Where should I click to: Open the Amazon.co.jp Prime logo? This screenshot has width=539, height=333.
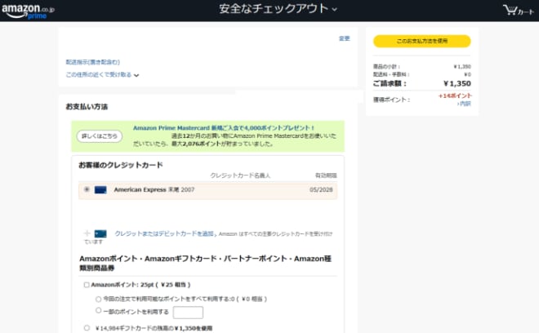pos(28,11)
